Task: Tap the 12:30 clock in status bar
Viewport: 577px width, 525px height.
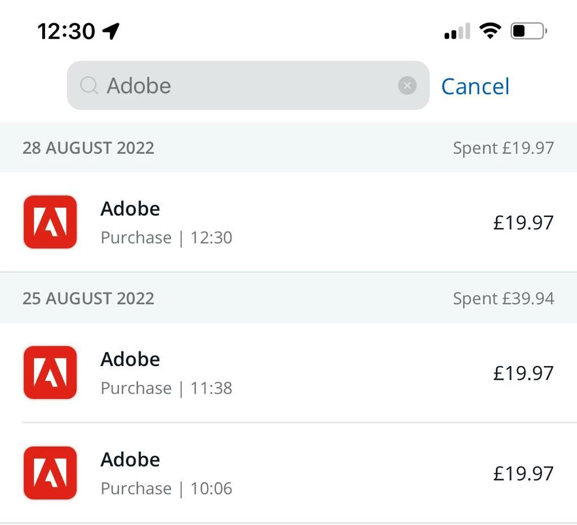Action: click(x=66, y=31)
